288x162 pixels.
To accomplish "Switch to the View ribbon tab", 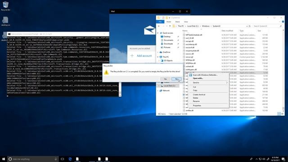I will 186,22.
